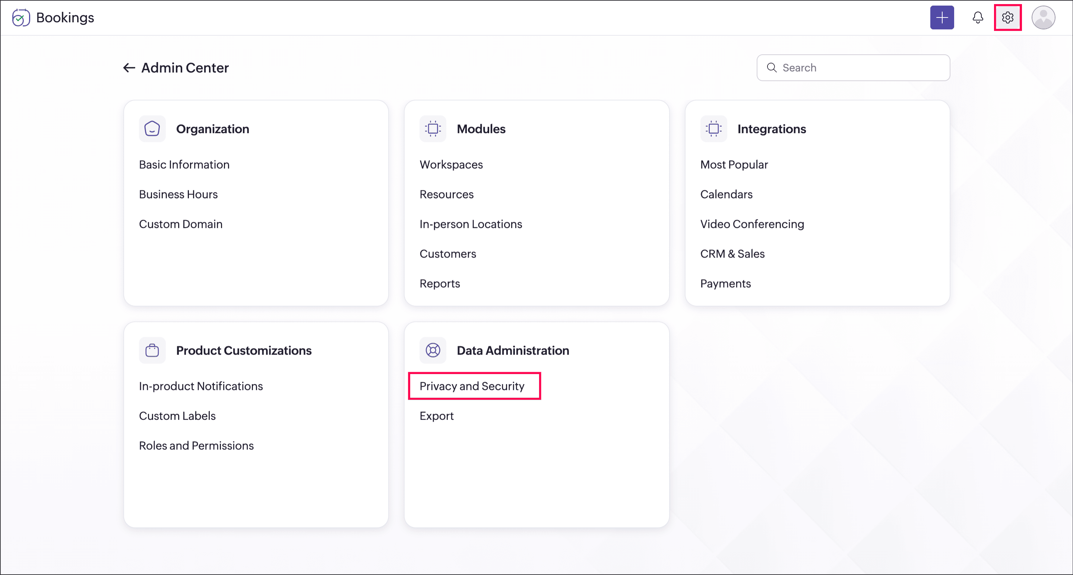The image size is (1073, 575).
Task: Open Basic Information settings
Action: 184,165
